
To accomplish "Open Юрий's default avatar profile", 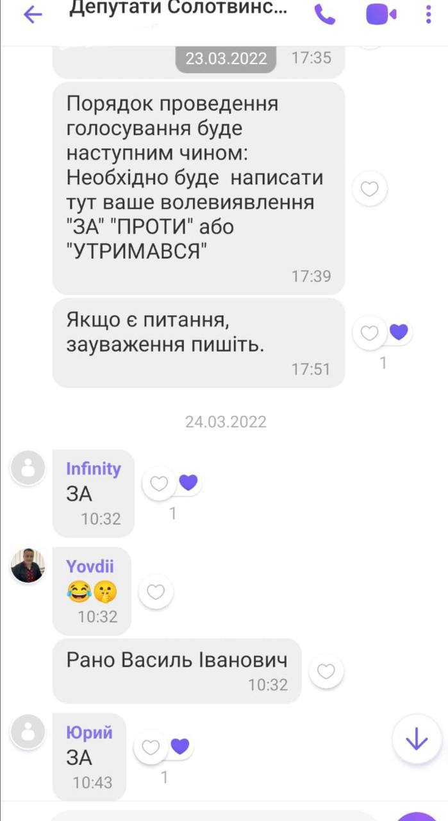I will [28, 731].
